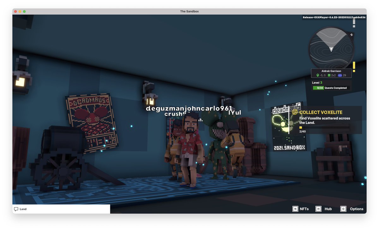
Task: Click the 2/40 quest counter text
Action: (x=302, y=131)
